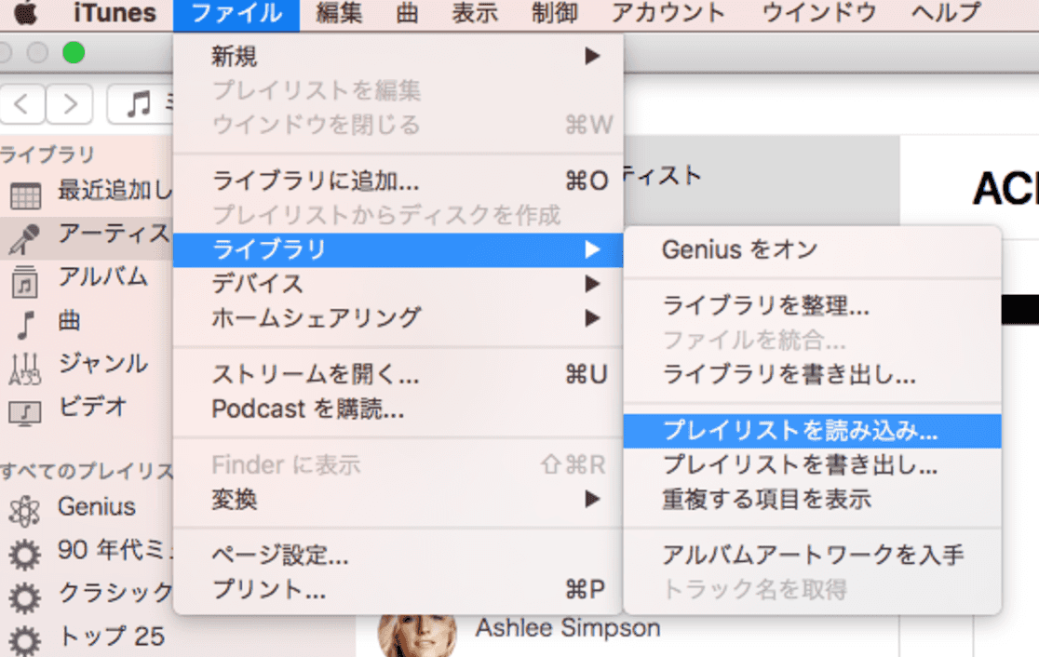Open the ウインドウ menu
Screen dimensions: 1039x657
[x=819, y=13]
